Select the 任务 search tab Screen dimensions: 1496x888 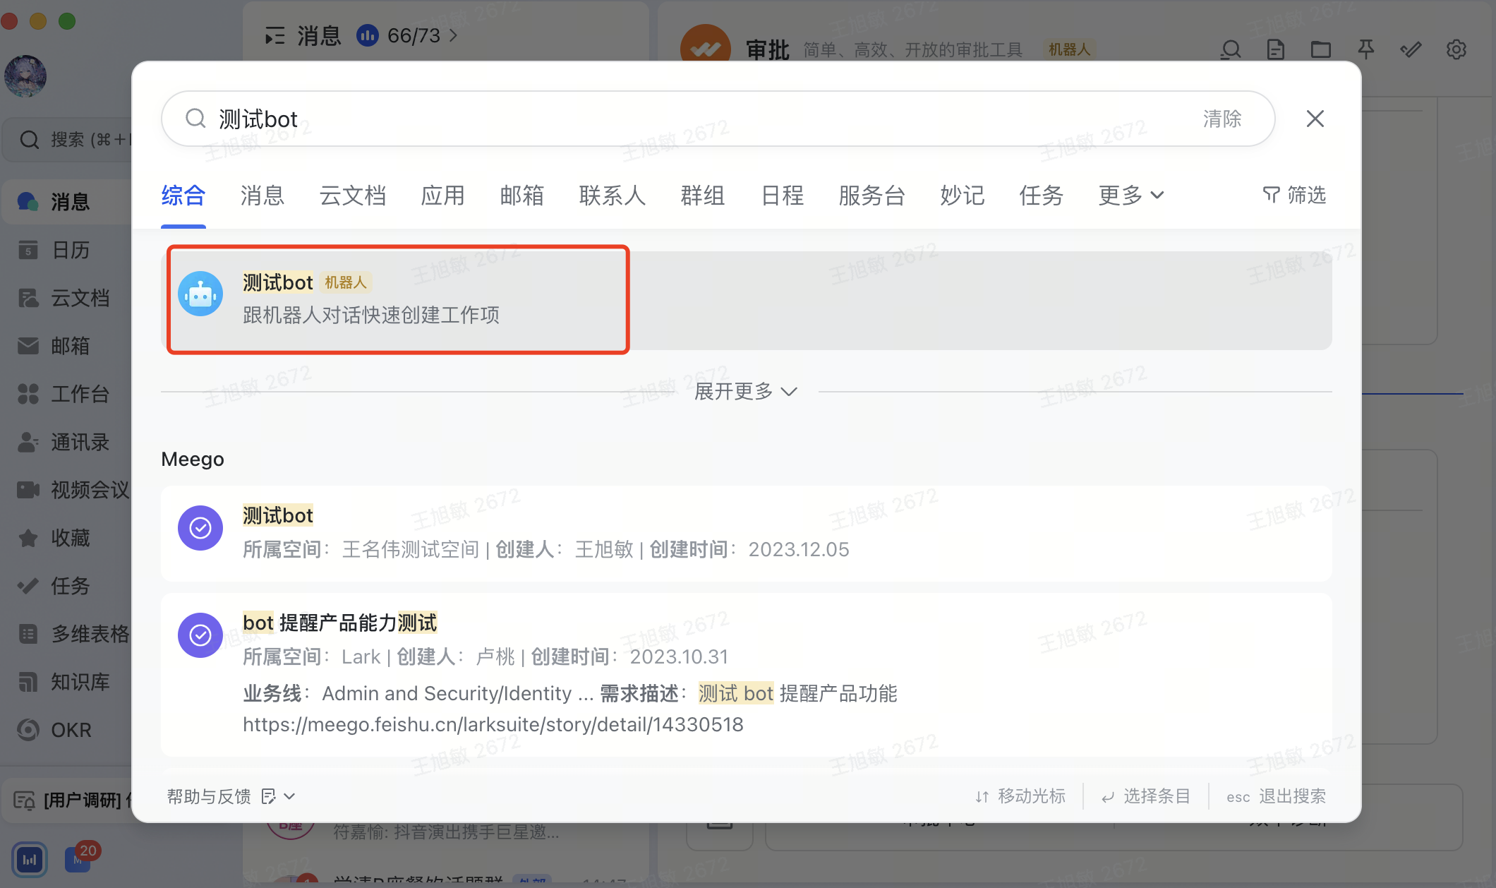[x=1041, y=196]
